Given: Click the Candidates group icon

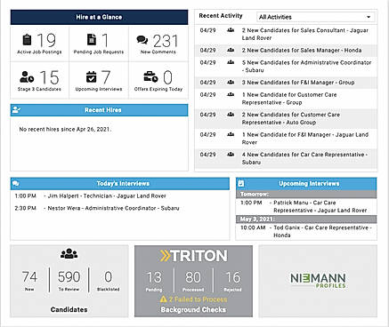Looking at the screenshot, I should (x=69, y=253).
